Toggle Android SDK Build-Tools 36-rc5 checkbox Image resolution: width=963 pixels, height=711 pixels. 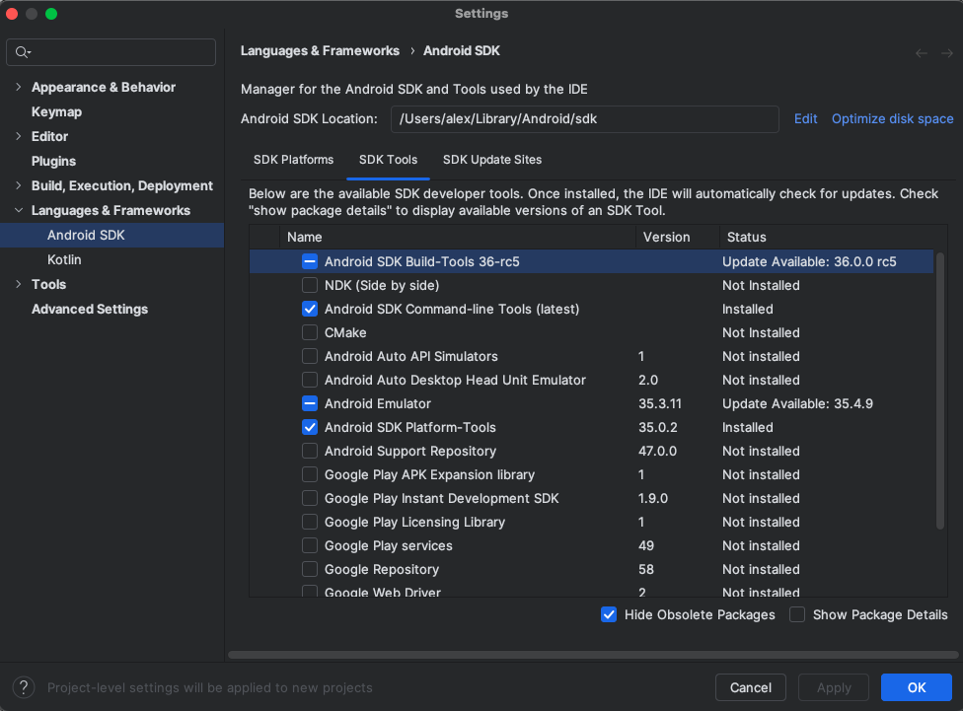point(310,261)
